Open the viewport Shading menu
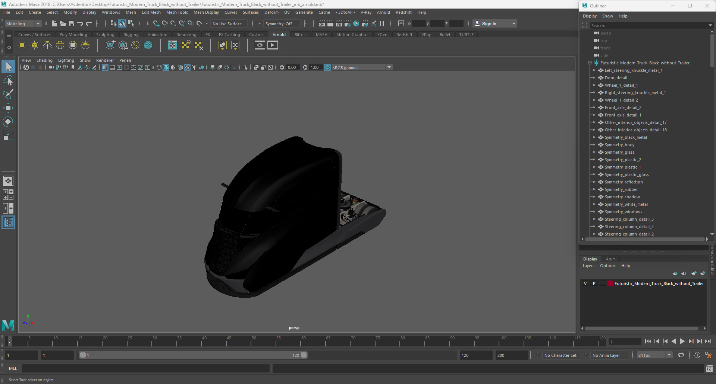The height and width of the screenshot is (384, 716). coord(44,60)
